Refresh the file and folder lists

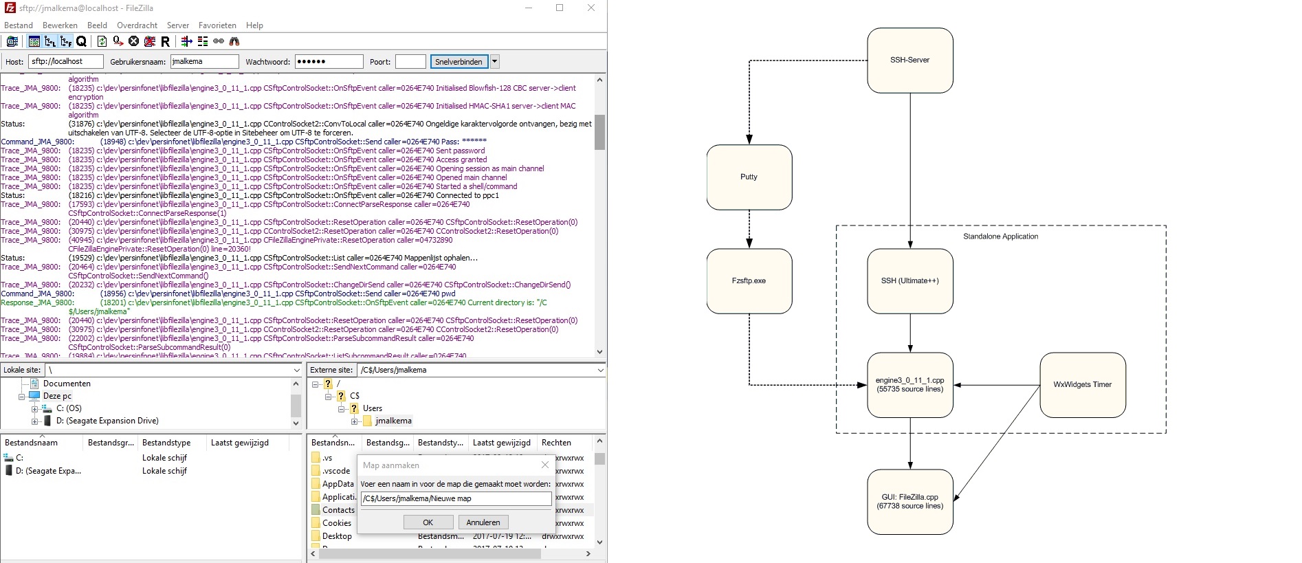102,41
